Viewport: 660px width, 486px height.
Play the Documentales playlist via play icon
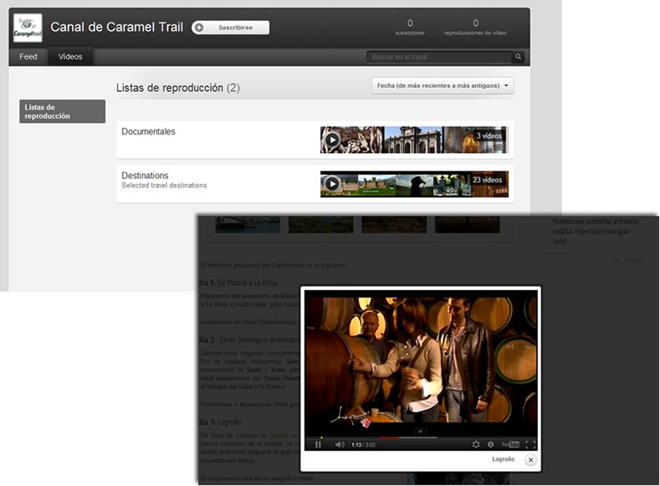(332, 140)
